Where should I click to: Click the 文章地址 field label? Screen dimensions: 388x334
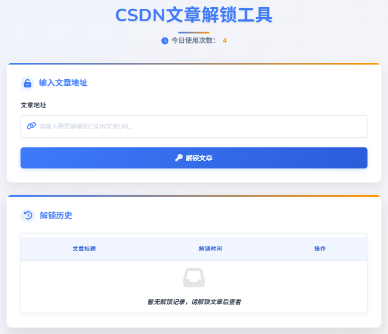pyautogui.click(x=33, y=105)
